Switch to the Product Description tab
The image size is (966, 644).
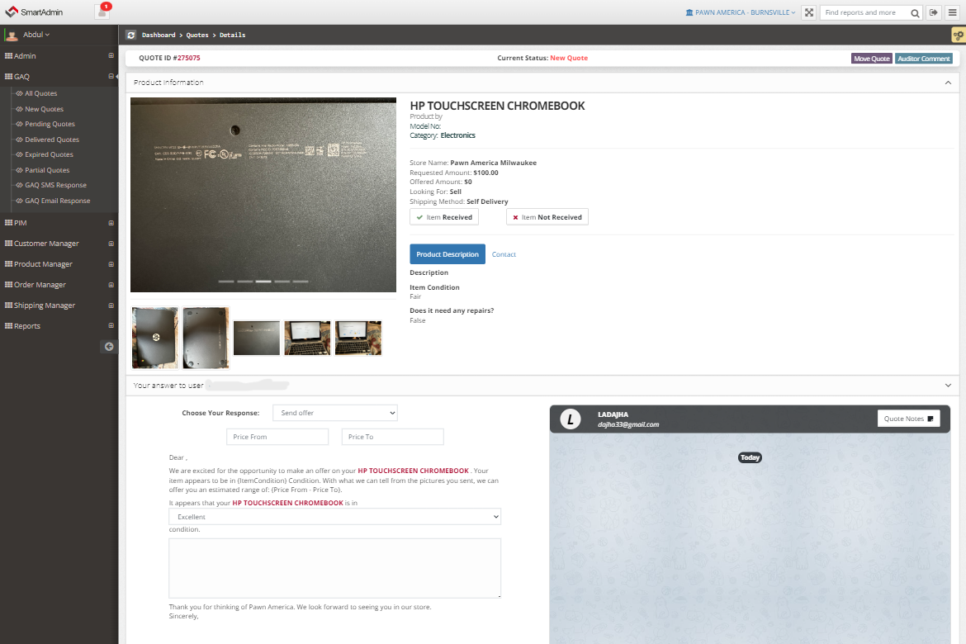[447, 254]
